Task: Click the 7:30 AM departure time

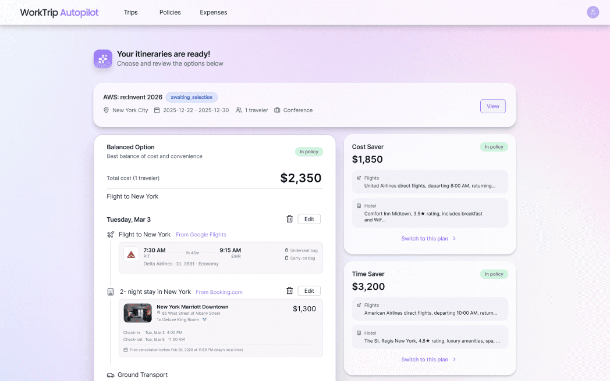Action: tap(154, 250)
